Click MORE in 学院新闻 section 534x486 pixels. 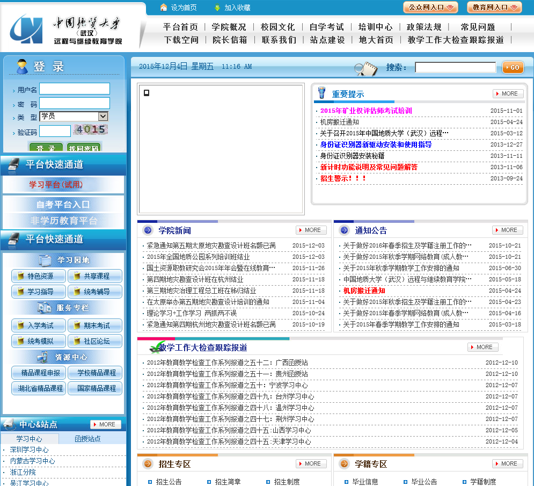point(311,230)
